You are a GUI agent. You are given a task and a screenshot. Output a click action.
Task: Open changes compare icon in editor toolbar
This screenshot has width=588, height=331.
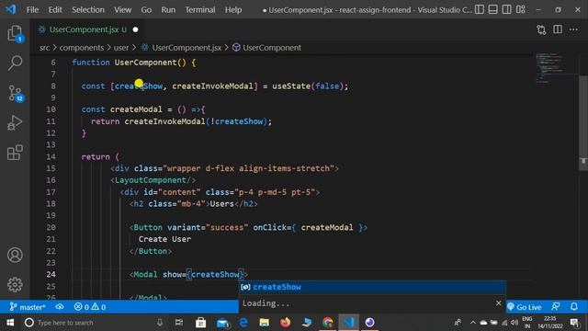541,29
